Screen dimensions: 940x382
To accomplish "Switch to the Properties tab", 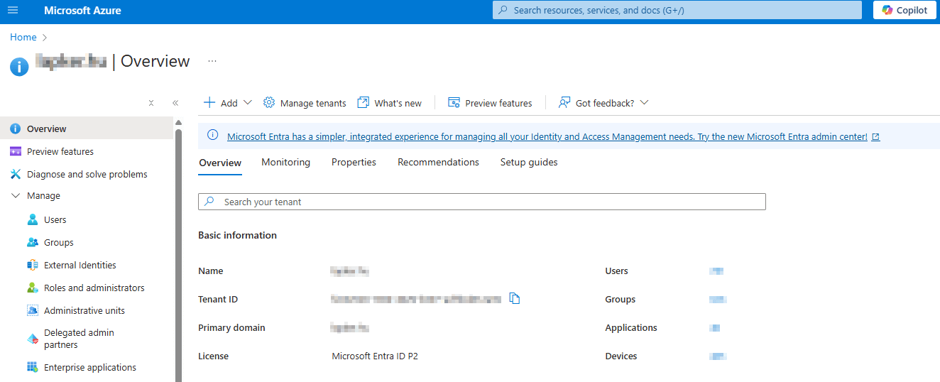I will click(354, 163).
